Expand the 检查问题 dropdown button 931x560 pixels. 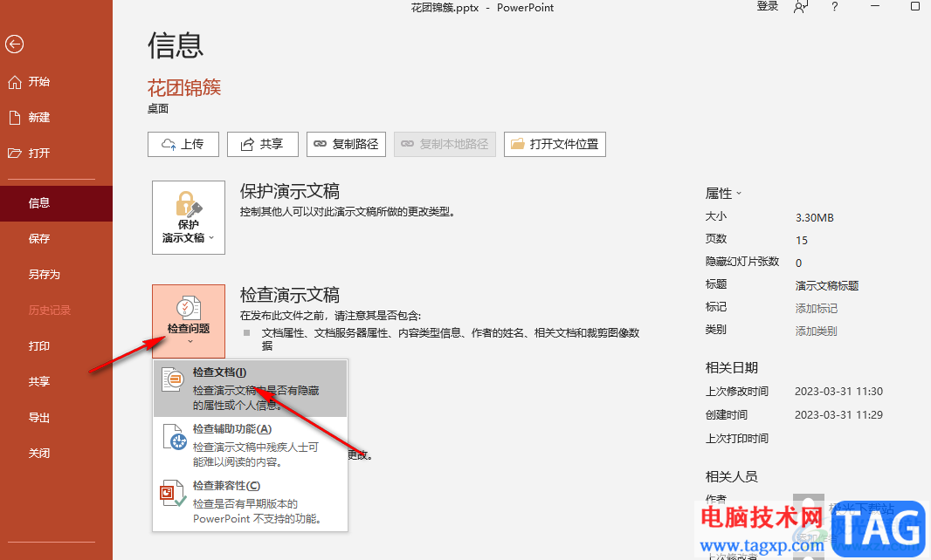pyautogui.click(x=189, y=321)
